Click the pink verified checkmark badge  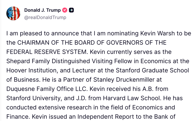pos(65,10)
